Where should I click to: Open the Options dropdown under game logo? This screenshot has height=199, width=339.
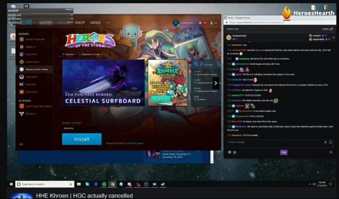click(69, 54)
